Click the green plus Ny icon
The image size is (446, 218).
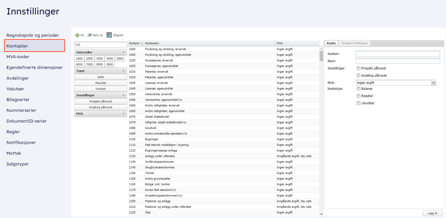pyautogui.click(x=77, y=35)
